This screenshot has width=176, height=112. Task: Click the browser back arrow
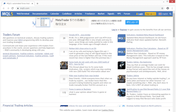tap(4, 8)
